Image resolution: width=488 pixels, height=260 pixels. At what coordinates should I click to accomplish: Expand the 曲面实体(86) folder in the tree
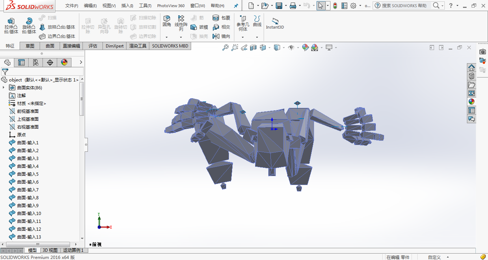coord(4,87)
